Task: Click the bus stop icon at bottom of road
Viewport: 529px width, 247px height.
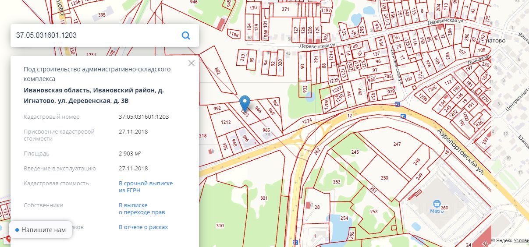Action: coord(295,242)
